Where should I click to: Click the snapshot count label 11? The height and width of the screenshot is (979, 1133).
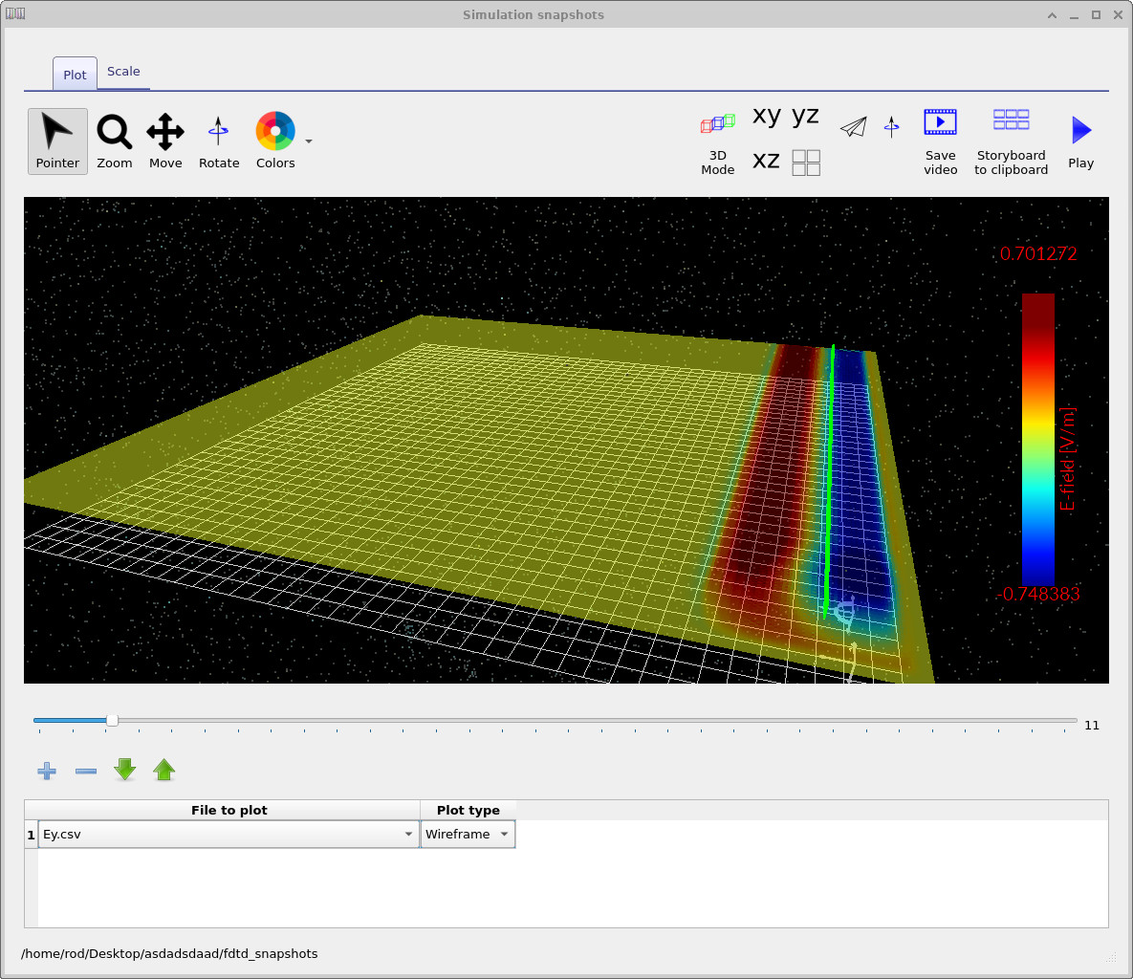click(x=1092, y=726)
